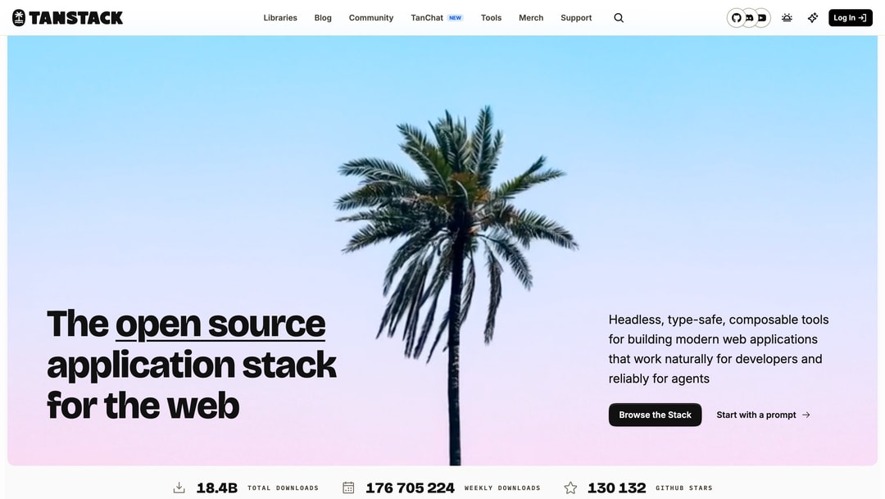Viewport: 885px width, 499px height.
Task: Click the download icon beside Total Downloads
Action: click(x=179, y=488)
